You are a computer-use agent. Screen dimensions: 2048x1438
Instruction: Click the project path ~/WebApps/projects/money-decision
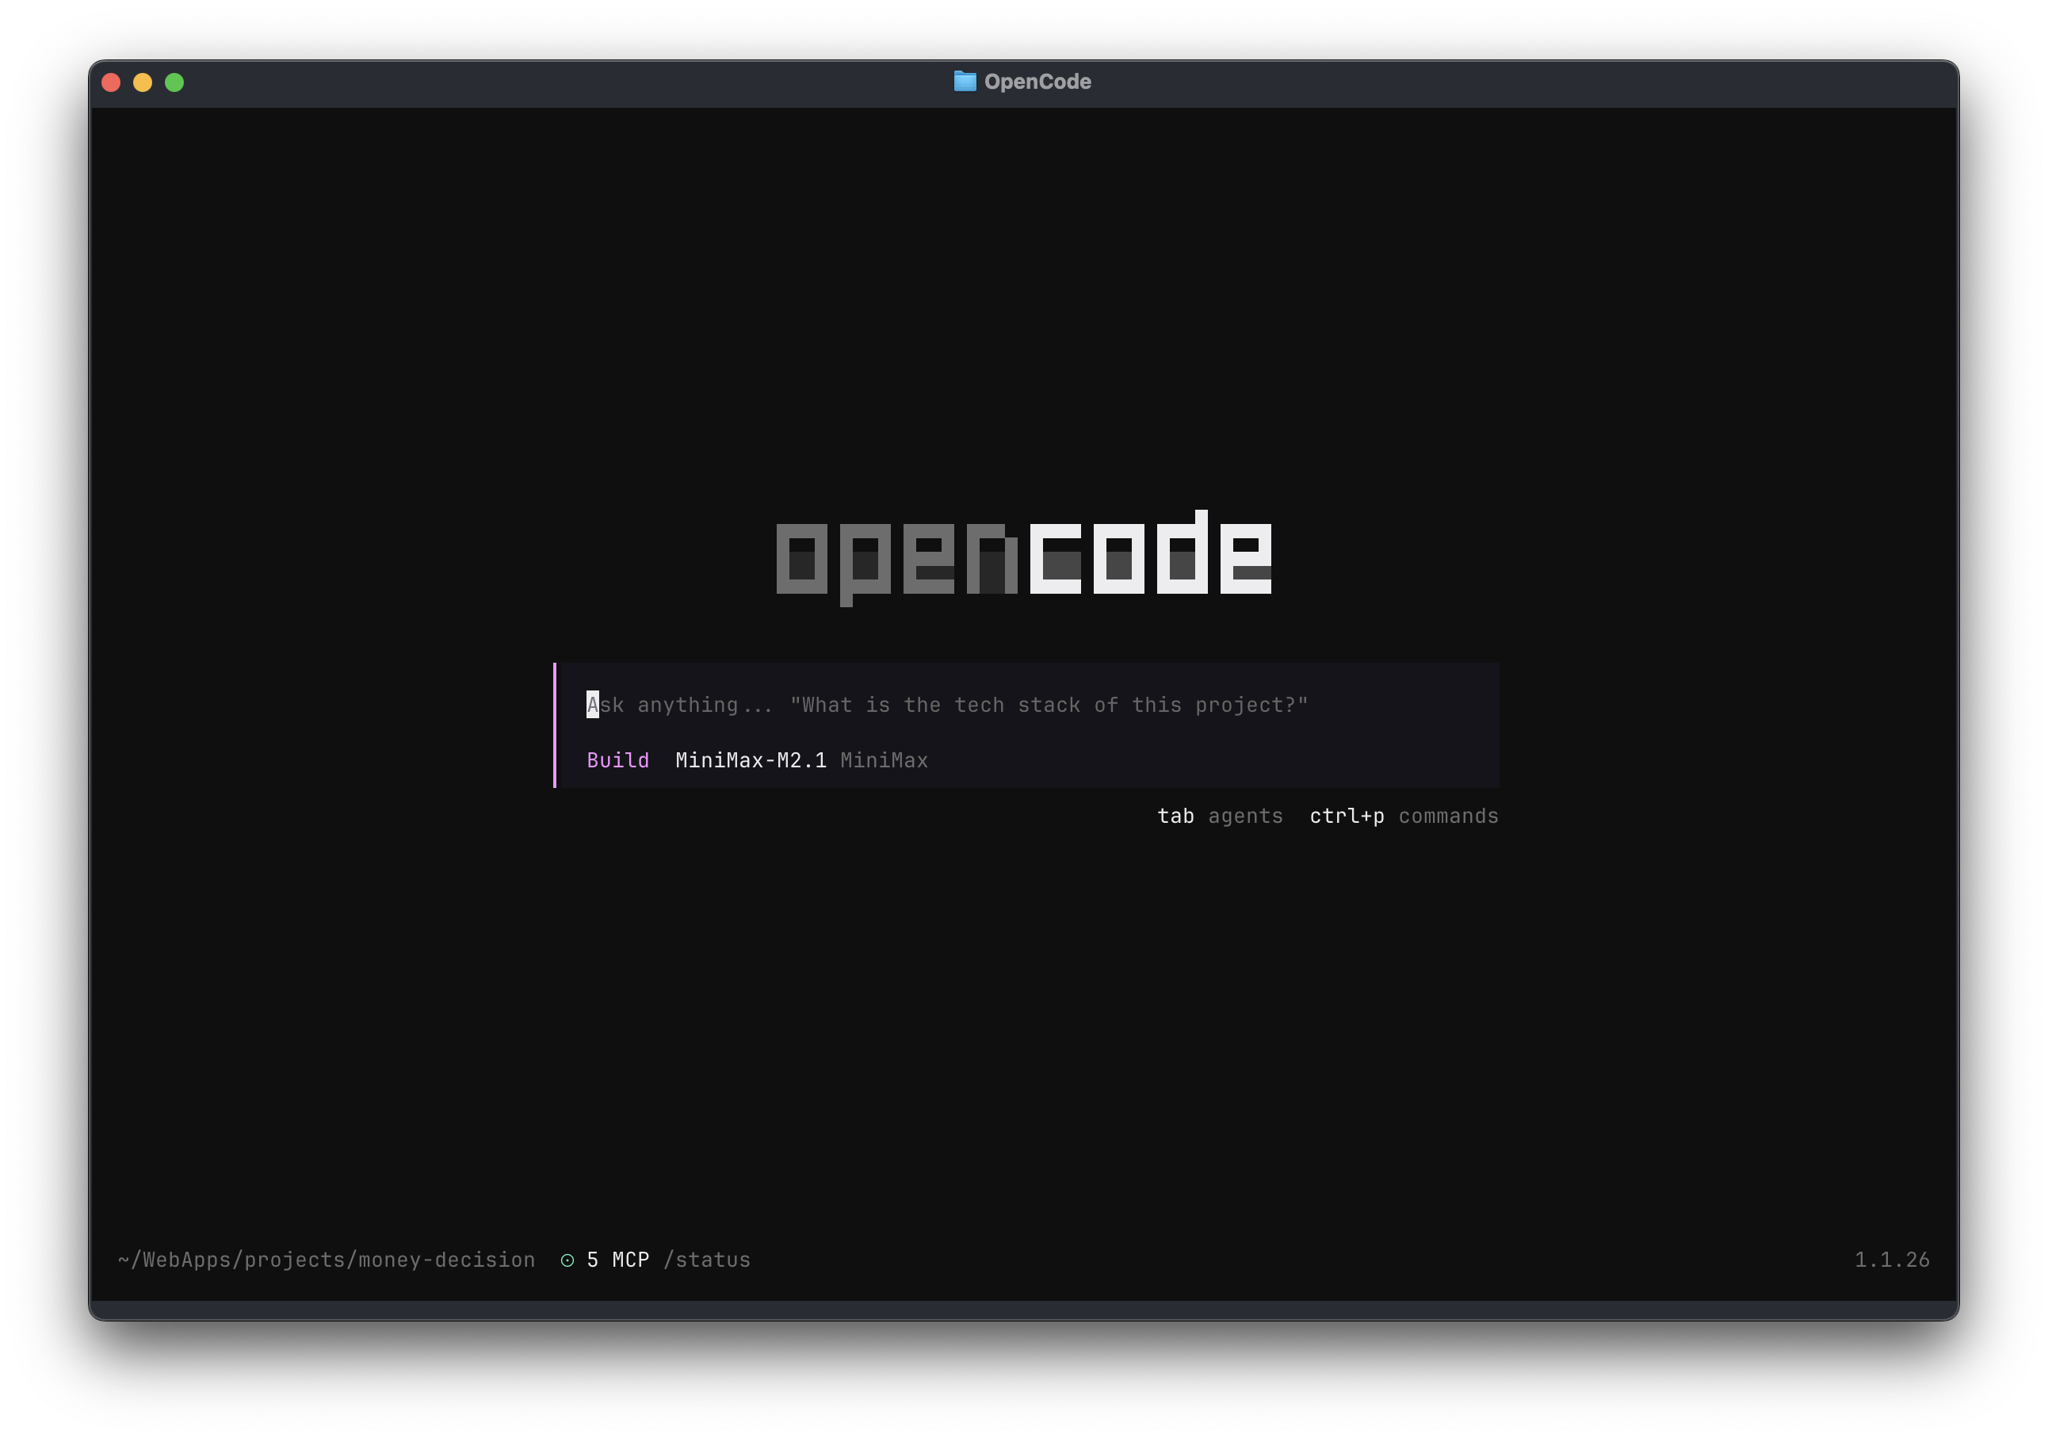point(327,1260)
